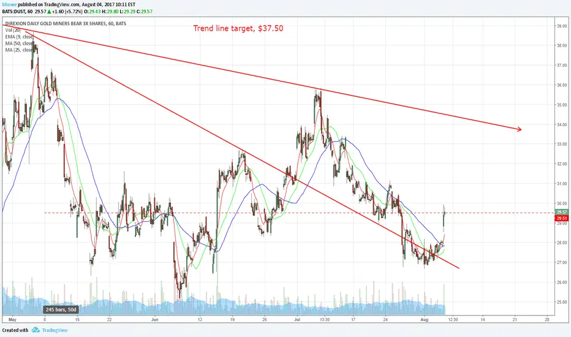Click the C:29.57 close value
This screenshot has width=571, height=337.
(x=145, y=11)
